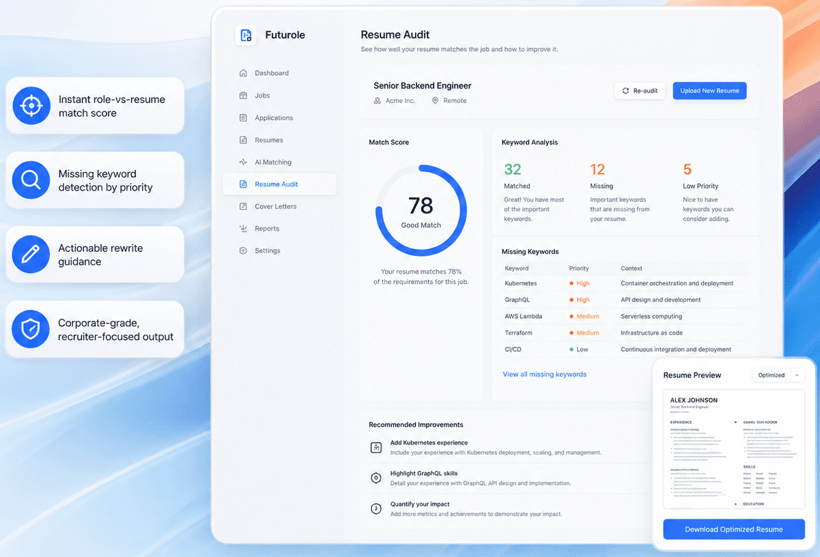The image size is (820, 557).
Task: Click the Futurole logo icon
Action: pos(246,35)
